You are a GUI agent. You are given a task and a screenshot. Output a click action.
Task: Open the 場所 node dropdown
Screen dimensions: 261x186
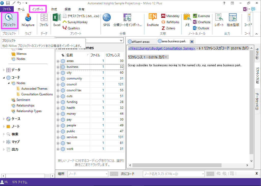(x=106, y=174)
